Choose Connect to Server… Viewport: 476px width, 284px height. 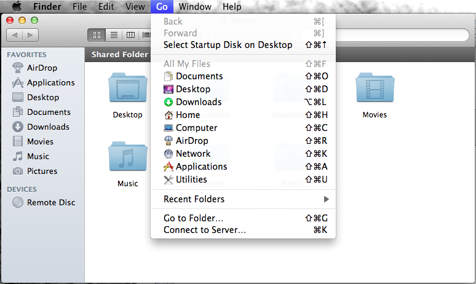pos(243,230)
